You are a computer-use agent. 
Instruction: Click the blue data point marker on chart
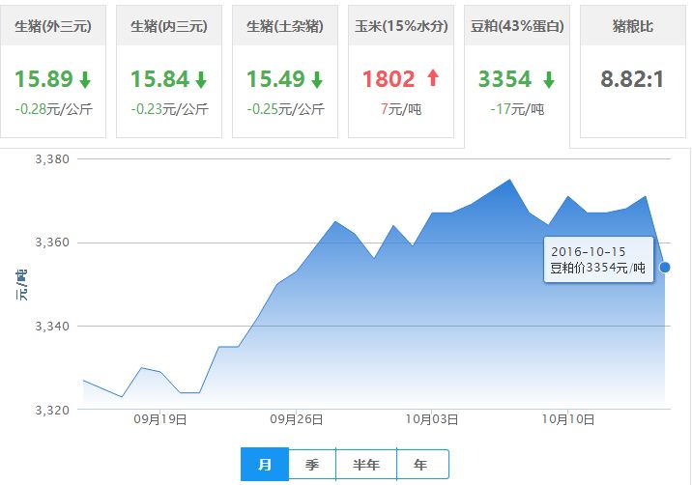click(x=665, y=267)
